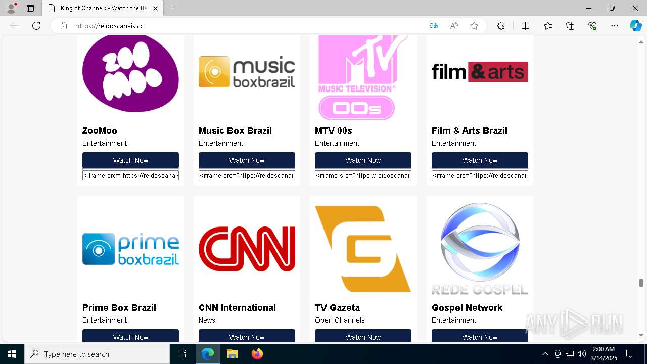The image size is (647, 364).
Task: Go back to previous page
Action: point(14,26)
